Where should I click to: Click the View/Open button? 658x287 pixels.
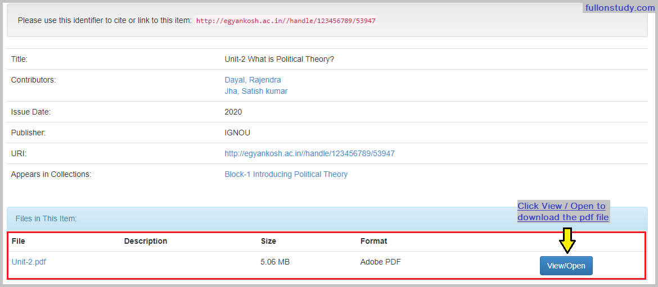pyautogui.click(x=566, y=266)
